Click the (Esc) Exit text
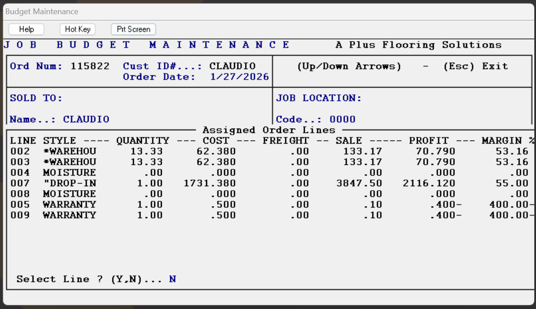The image size is (536, 309). tap(475, 66)
